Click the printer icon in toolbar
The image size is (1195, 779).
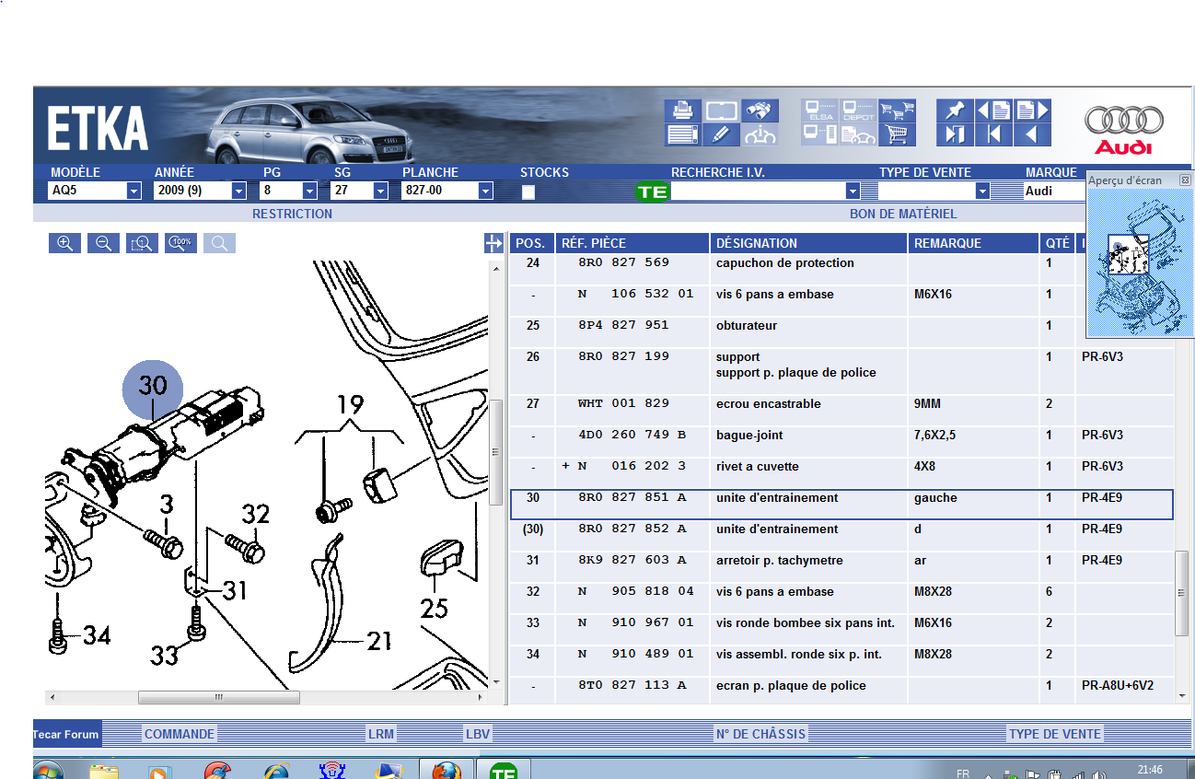tap(682, 110)
